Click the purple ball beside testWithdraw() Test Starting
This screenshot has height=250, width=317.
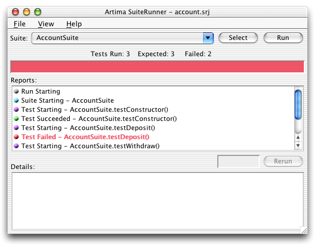coord(16,146)
